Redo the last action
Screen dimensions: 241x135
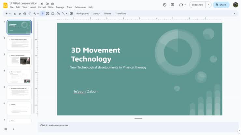click(20, 14)
